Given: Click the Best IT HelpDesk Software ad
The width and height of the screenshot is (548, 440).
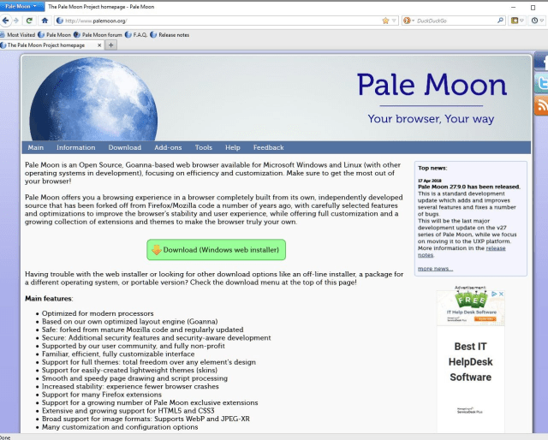Looking at the screenshot, I should coord(470,362).
